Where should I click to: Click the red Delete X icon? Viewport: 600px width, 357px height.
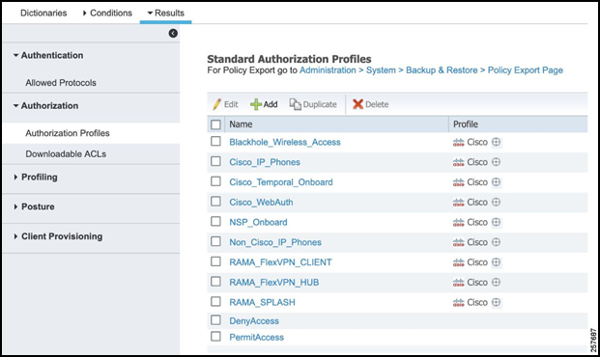click(357, 104)
